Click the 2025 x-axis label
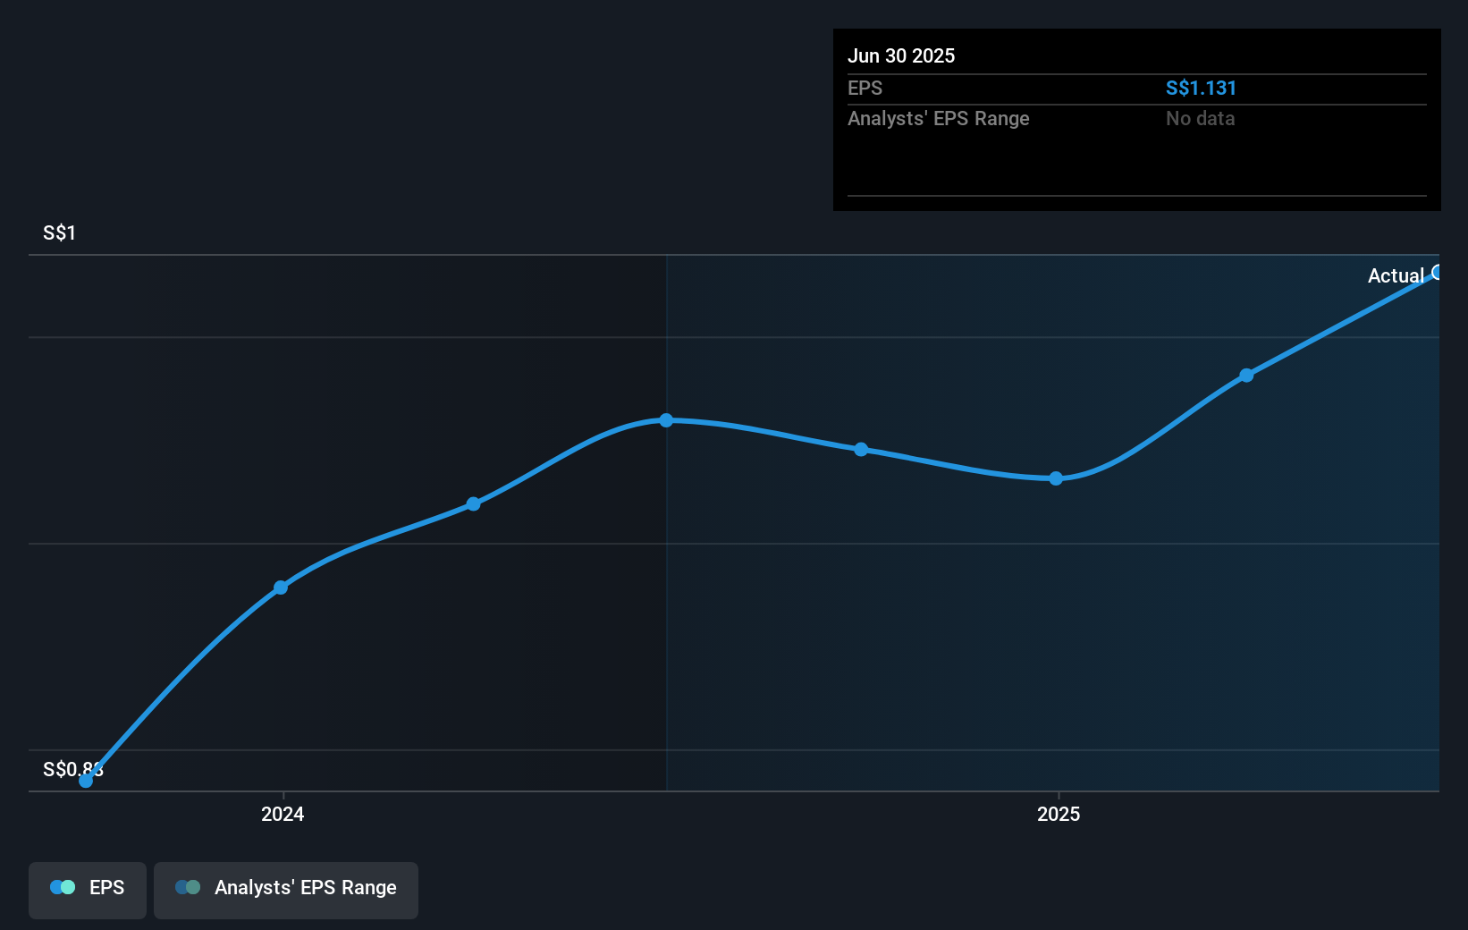1468x930 pixels. [1059, 814]
